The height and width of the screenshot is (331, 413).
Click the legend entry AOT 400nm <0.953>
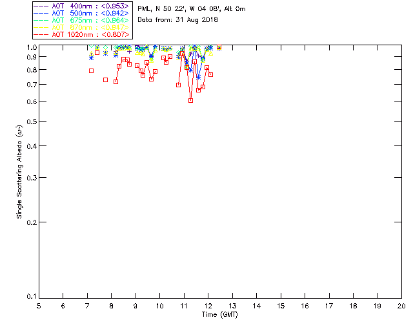coord(81,6)
